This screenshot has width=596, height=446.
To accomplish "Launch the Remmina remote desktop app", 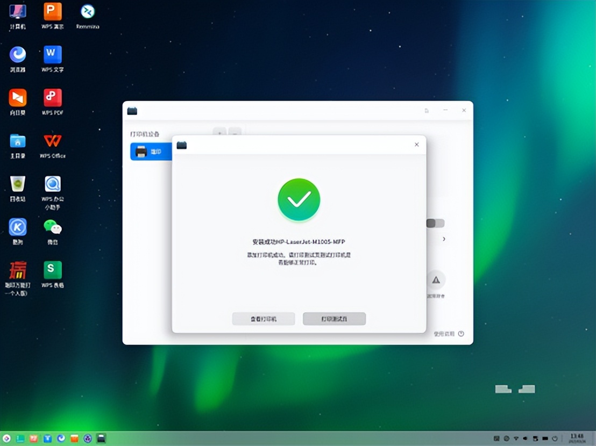I will click(87, 12).
